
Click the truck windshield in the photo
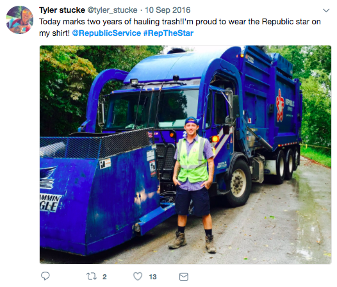coord(154,109)
